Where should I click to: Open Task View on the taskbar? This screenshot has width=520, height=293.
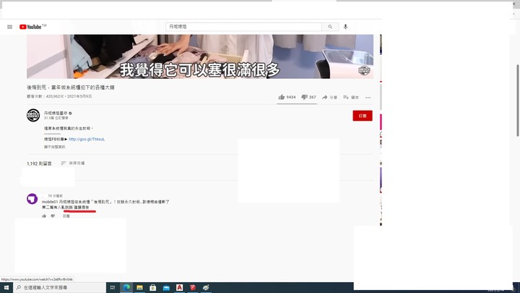click(x=113, y=287)
